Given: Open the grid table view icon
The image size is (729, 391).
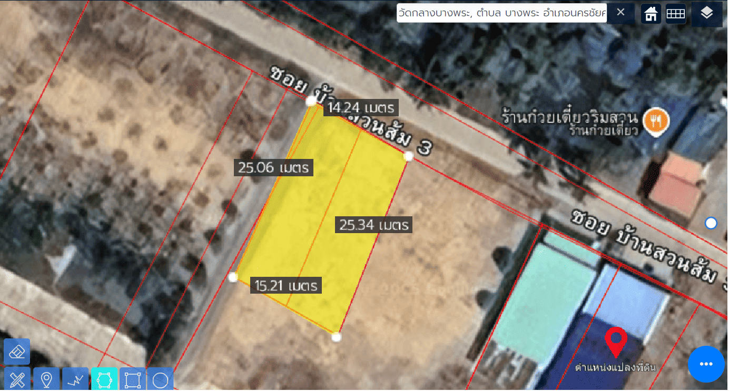Looking at the screenshot, I should click(x=675, y=14).
